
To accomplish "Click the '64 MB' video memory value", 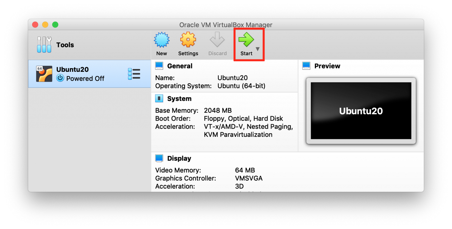I will [x=245, y=170].
